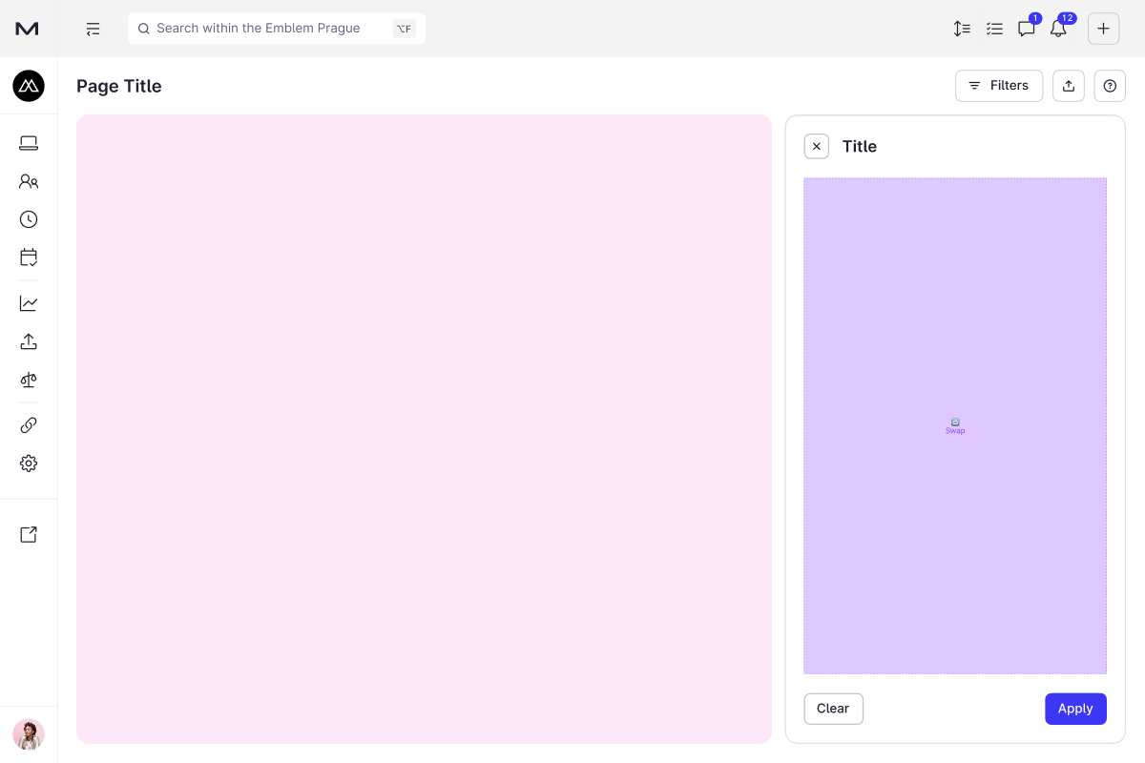Click the balance scale icon
Viewport: 1145px width, 763px height.
[x=29, y=380]
